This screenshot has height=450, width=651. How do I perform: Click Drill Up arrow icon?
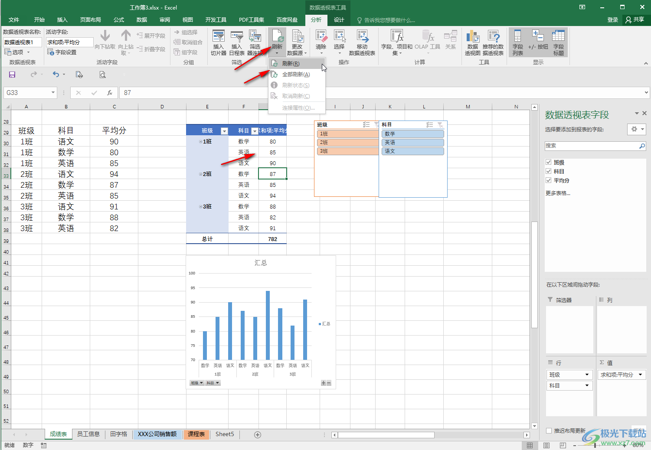coord(126,36)
